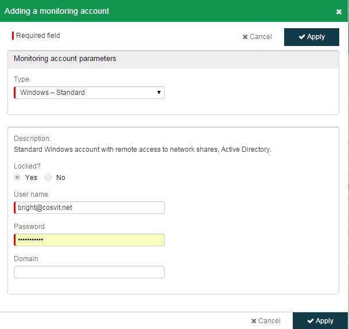Click the Yes label text under Locked
This screenshot has width=349, height=329.
tap(31, 178)
